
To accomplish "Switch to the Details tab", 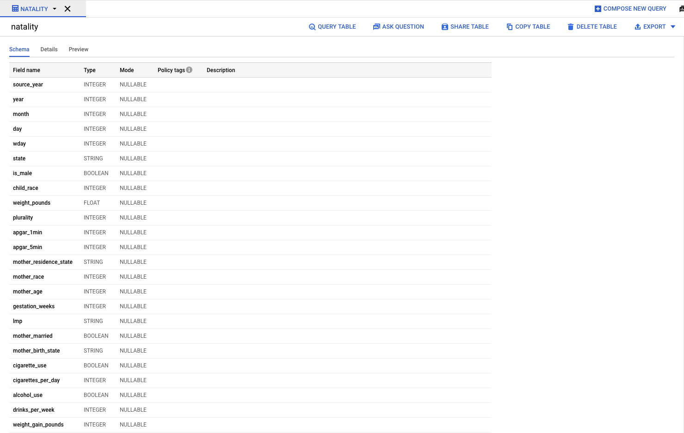I will 49,49.
